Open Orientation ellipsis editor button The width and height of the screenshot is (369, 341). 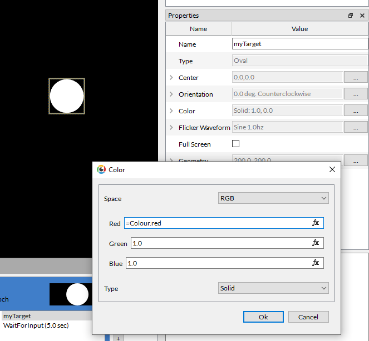pyautogui.click(x=356, y=94)
